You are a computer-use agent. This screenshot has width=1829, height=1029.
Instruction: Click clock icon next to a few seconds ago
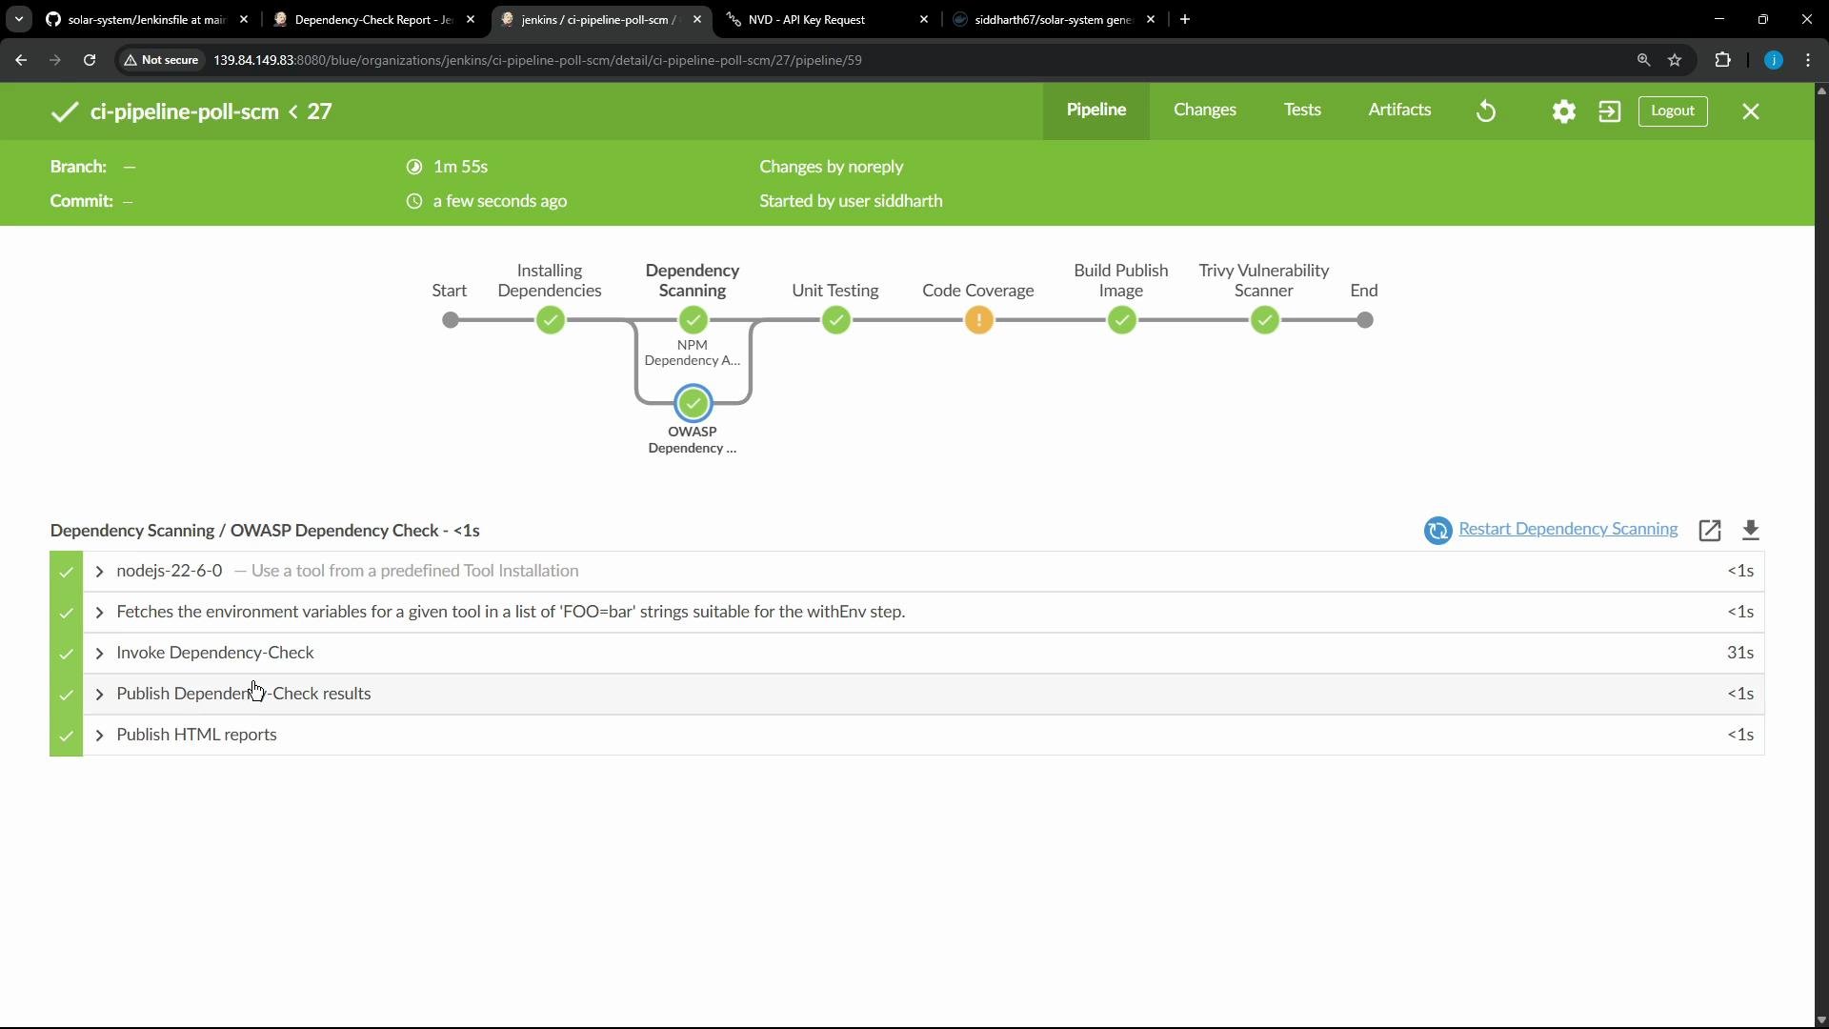(x=414, y=201)
